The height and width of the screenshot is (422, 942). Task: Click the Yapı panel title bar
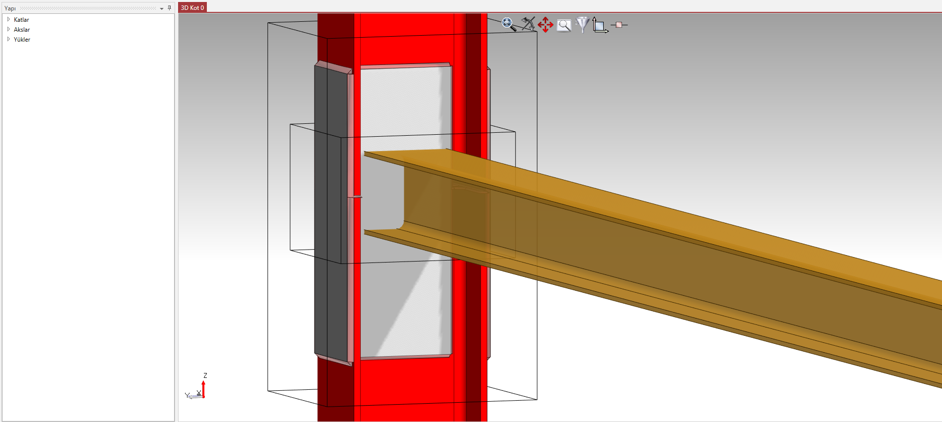(74, 8)
